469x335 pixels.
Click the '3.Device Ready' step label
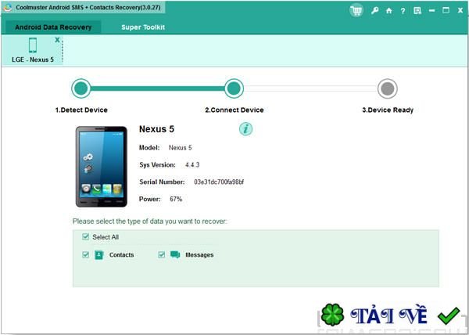(388, 110)
